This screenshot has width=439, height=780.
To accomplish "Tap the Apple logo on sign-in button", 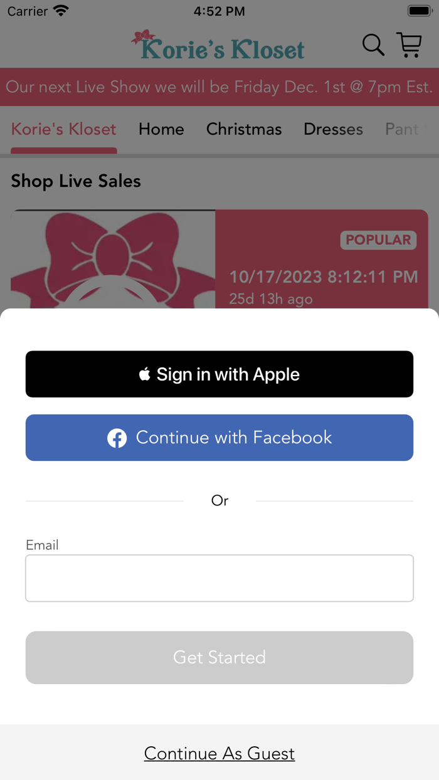I will click(x=145, y=374).
